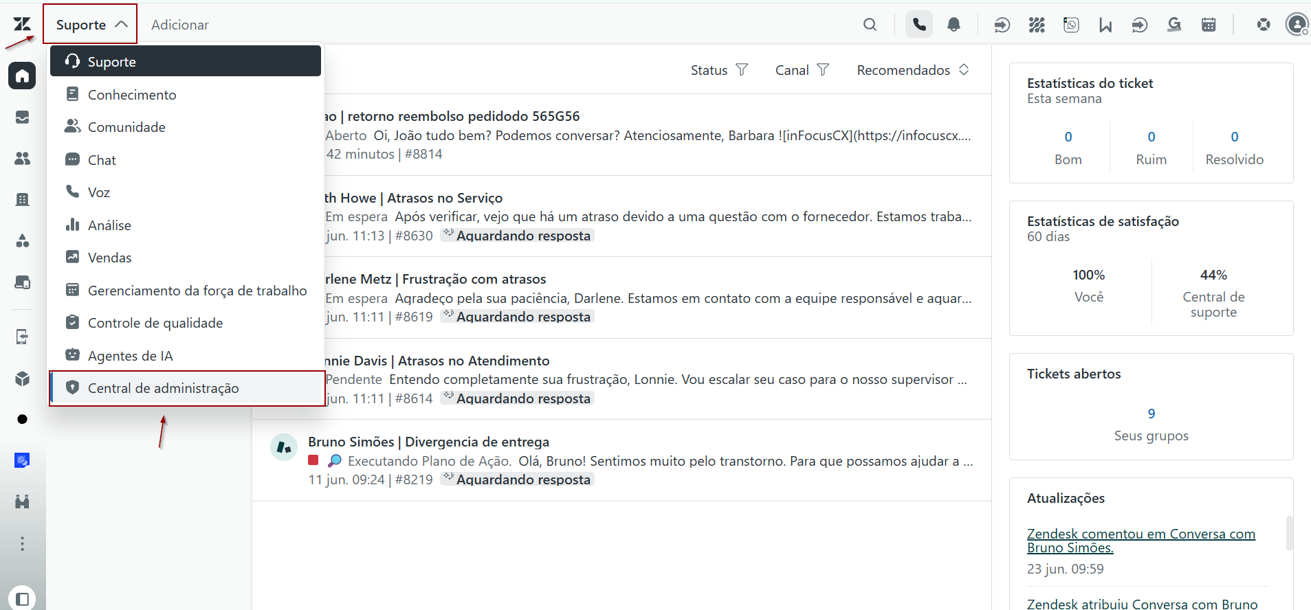This screenshot has width=1311, height=610.
Task: Open the calendar app icon
Action: 1209,25
